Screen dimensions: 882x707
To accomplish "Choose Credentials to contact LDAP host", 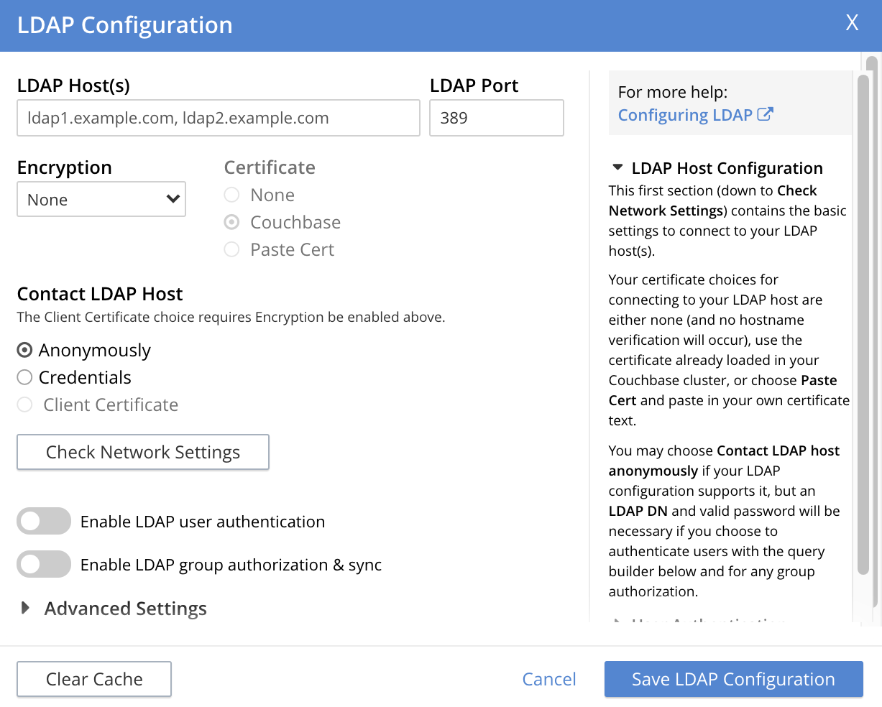I will (25, 377).
